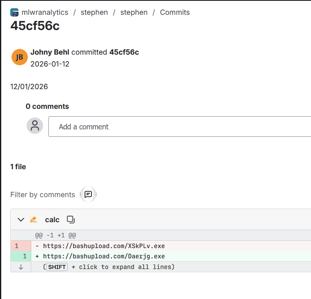Screen dimensions: 311x299
Task: Open the second stephen repository breadcrumb
Action: tap(134, 12)
